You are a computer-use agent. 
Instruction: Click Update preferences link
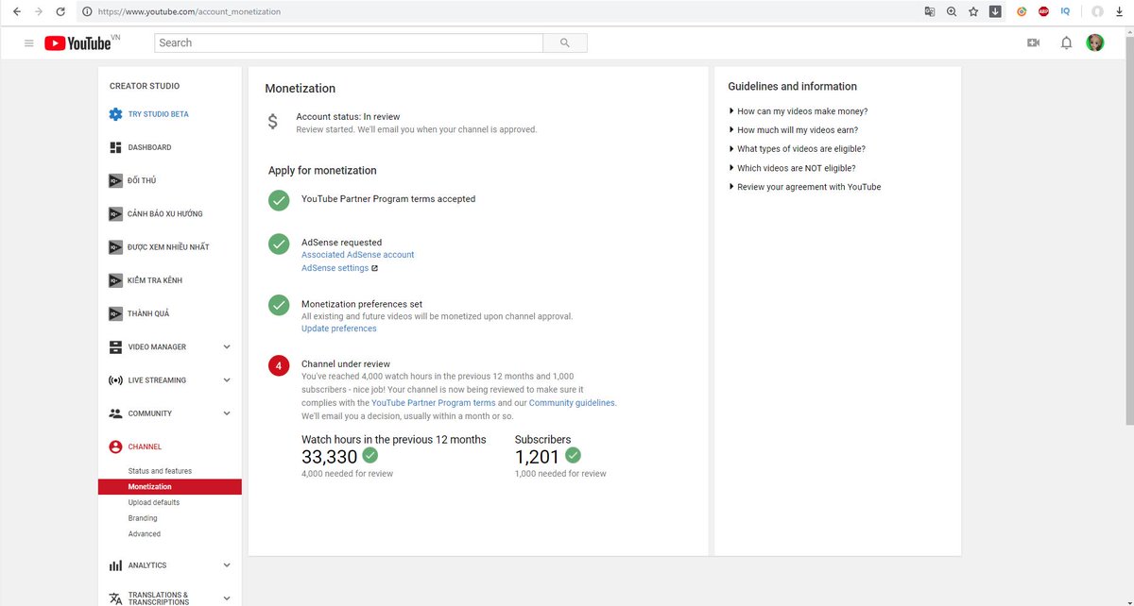coord(339,328)
